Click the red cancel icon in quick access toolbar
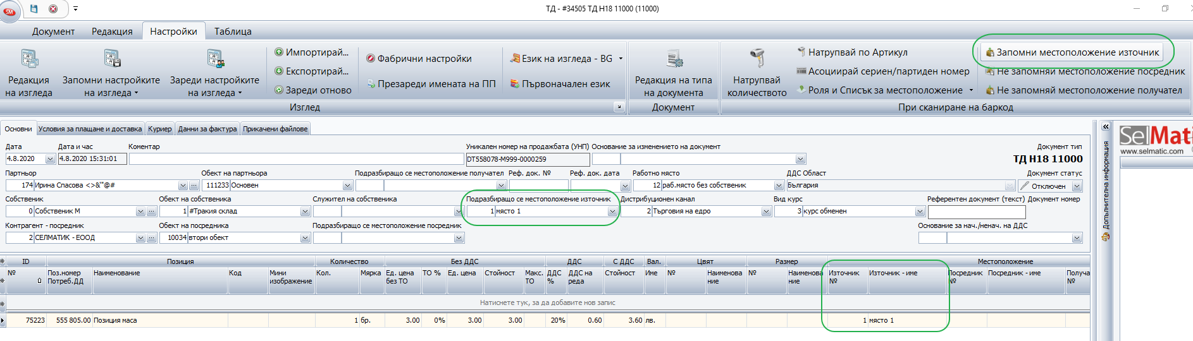Image resolution: width=1193 pixels, height=341 pixels. click(x=53, y=9)
